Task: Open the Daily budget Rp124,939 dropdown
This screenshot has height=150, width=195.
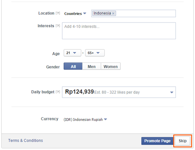Action: (x=119, y=92)
